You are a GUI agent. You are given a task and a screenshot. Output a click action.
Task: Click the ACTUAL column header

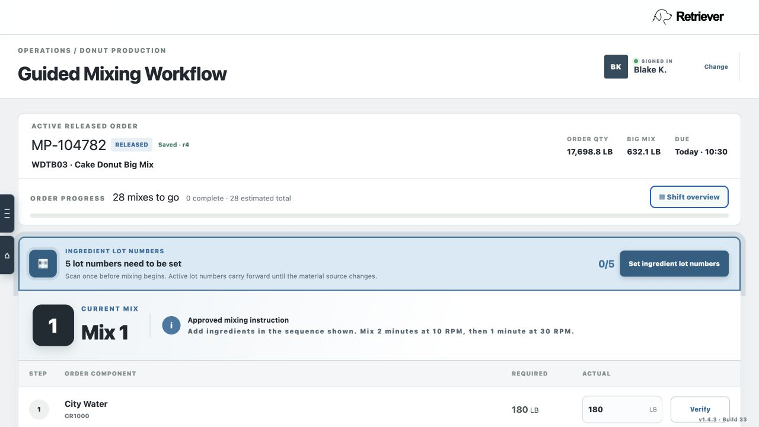[x=597, y=374]
